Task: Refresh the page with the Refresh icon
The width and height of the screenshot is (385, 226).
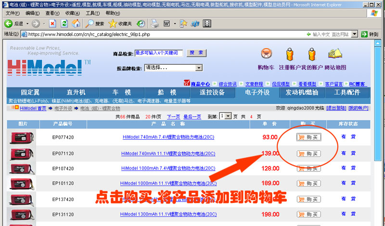Action: click(x=64, y=24)
